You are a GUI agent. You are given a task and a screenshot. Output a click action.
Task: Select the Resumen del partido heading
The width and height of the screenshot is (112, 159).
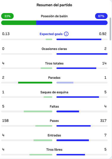54,5
